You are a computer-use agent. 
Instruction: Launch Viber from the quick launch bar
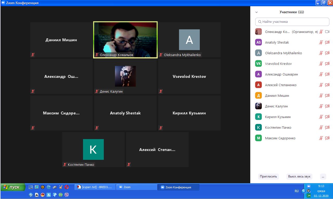click(67, 195)
